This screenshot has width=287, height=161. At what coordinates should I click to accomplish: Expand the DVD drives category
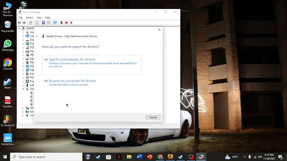(23, 47)
